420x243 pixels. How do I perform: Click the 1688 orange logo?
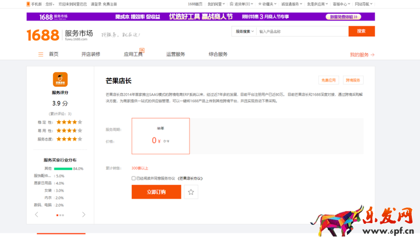pyautogui.click(x=43, y=35)
